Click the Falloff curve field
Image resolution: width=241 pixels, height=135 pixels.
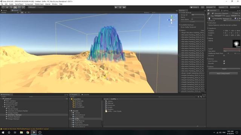click(232, 49)
